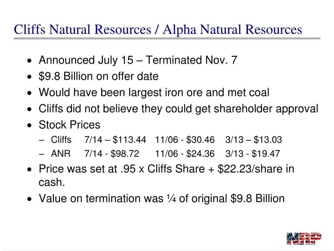Select the largest iron ore and met coal line
Viewport: 334px width, 251px height.
tap(154, 92)
